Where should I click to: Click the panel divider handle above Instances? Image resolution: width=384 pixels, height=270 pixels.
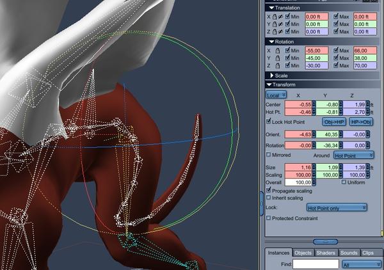pos(326,242)
